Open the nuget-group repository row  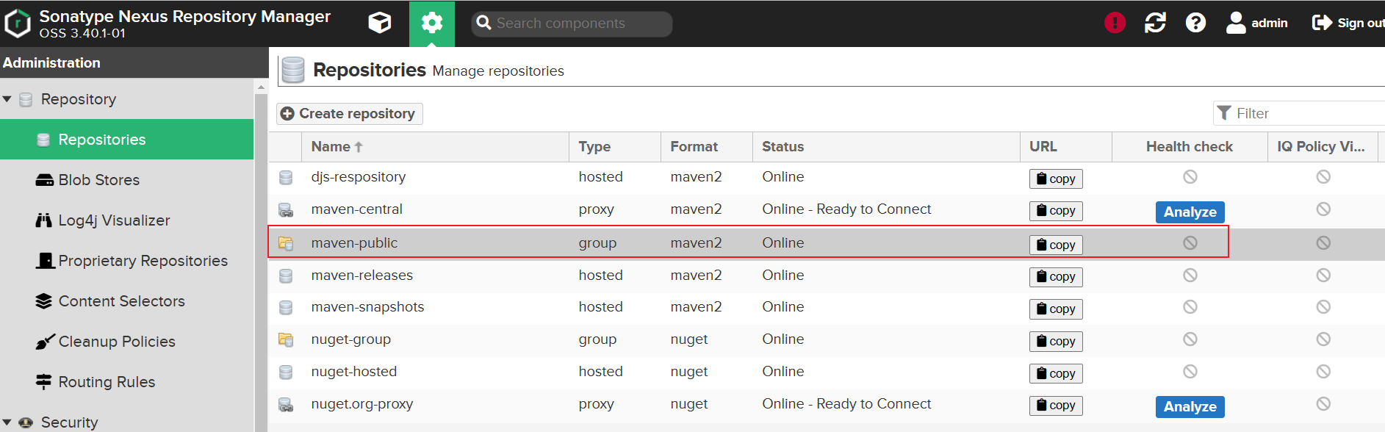pyautogui.click(x=827, y=340)
